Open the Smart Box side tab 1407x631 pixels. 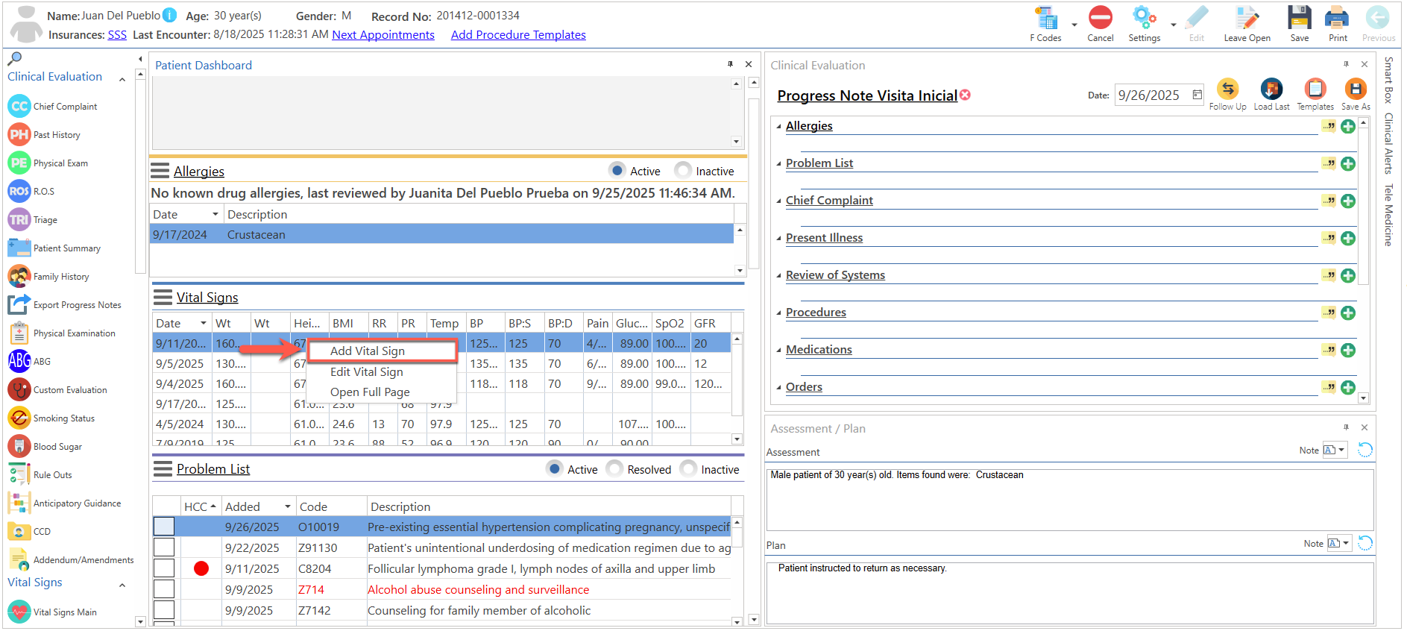coord(1388,80)
